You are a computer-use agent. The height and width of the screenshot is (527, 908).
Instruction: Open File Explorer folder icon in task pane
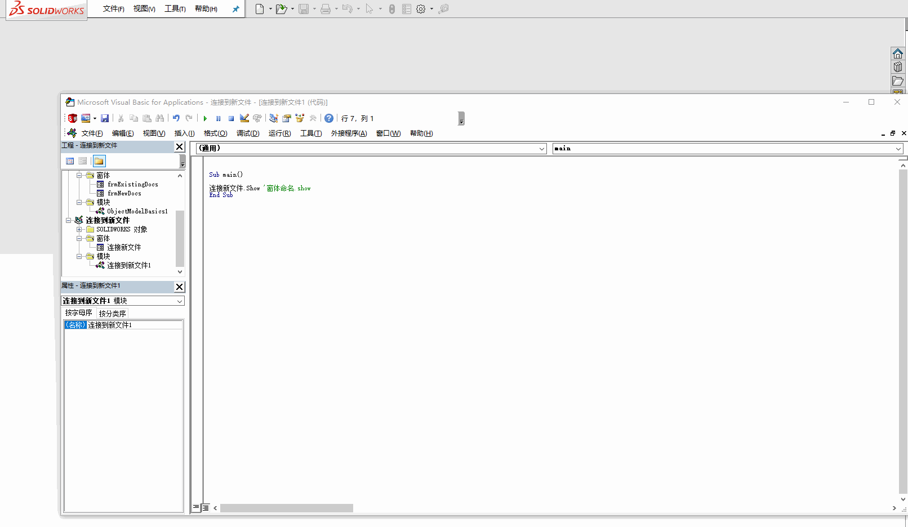[898, 81]
